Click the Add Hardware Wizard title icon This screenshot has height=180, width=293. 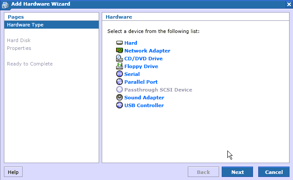5,5
